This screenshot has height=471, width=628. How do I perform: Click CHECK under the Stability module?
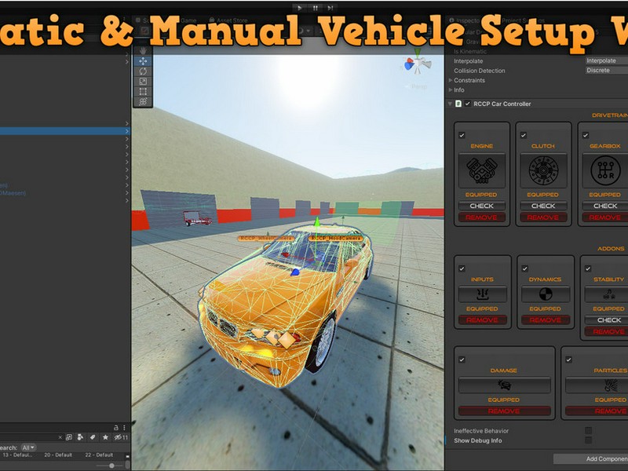609,320
